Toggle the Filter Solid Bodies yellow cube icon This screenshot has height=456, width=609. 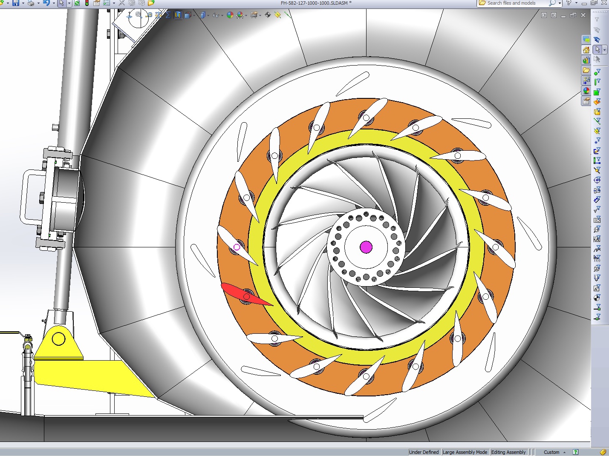click(x=597, y=111)
